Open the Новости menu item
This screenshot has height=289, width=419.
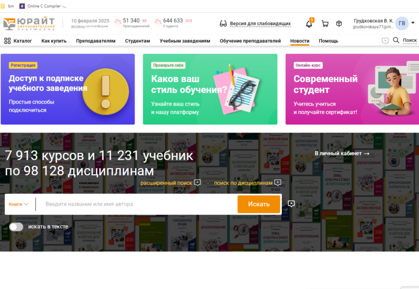tap(300, 41)
